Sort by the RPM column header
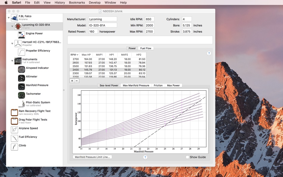This screenshot has width=283, height=177. point(74,55)
